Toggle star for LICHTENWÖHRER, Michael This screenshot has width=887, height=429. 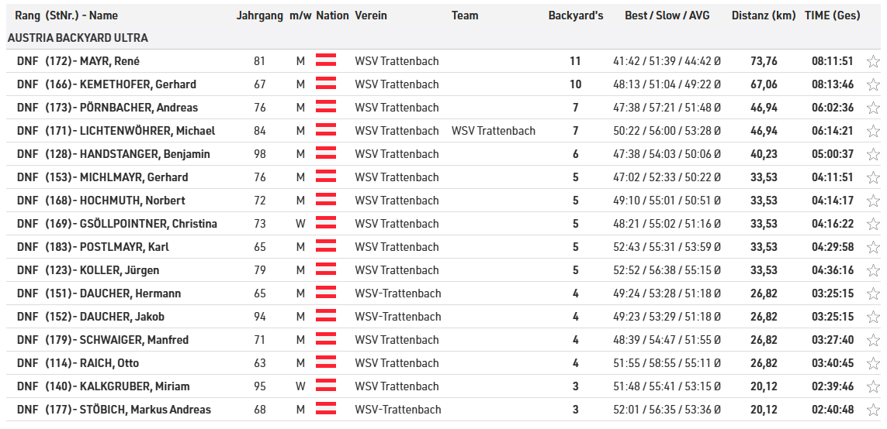(873, 131)
